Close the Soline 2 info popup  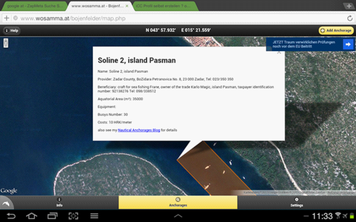pos(279,52)
